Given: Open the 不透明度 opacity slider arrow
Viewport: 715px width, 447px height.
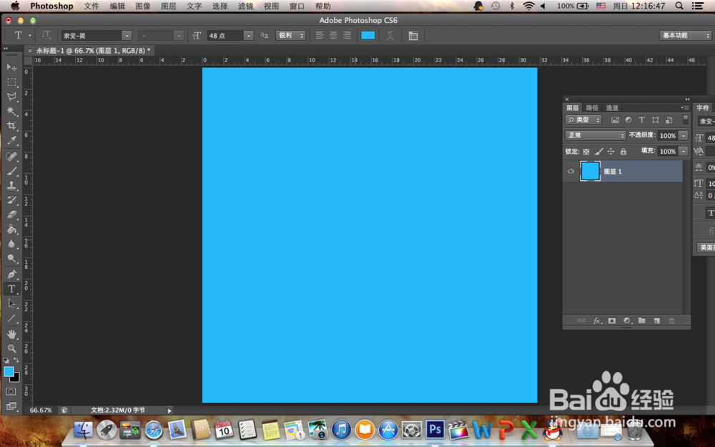Looking at the screenshot, I should click(x=683, y=135).
